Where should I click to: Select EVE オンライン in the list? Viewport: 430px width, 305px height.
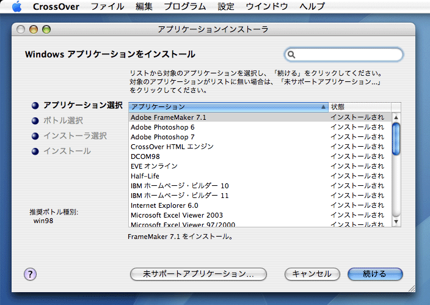(260, 166)
